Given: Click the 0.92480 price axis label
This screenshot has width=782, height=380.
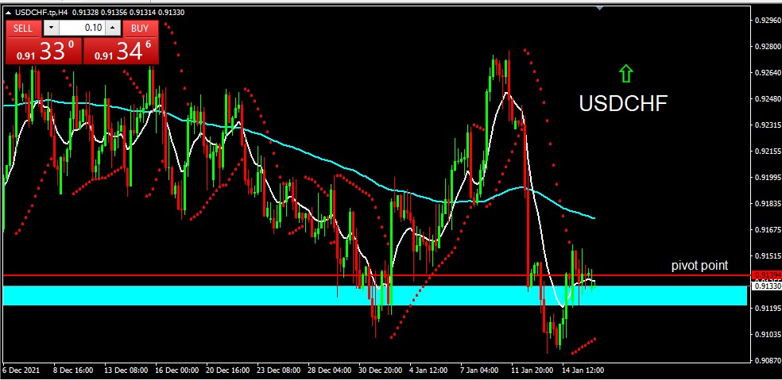Looking at the screenshot, I should 767,98.
